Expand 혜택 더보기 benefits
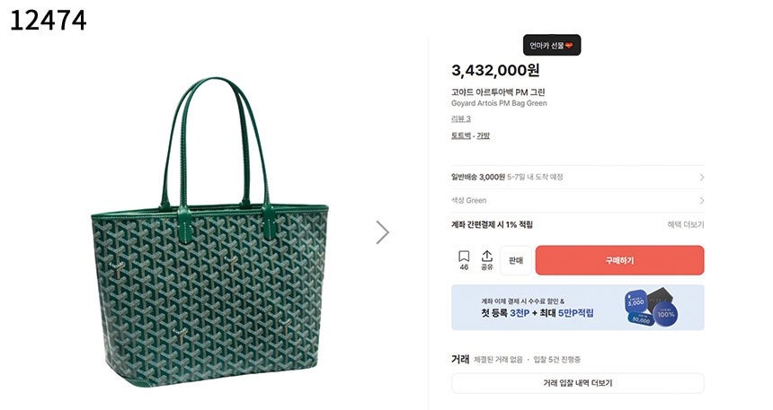 click(x=686, y=224)
